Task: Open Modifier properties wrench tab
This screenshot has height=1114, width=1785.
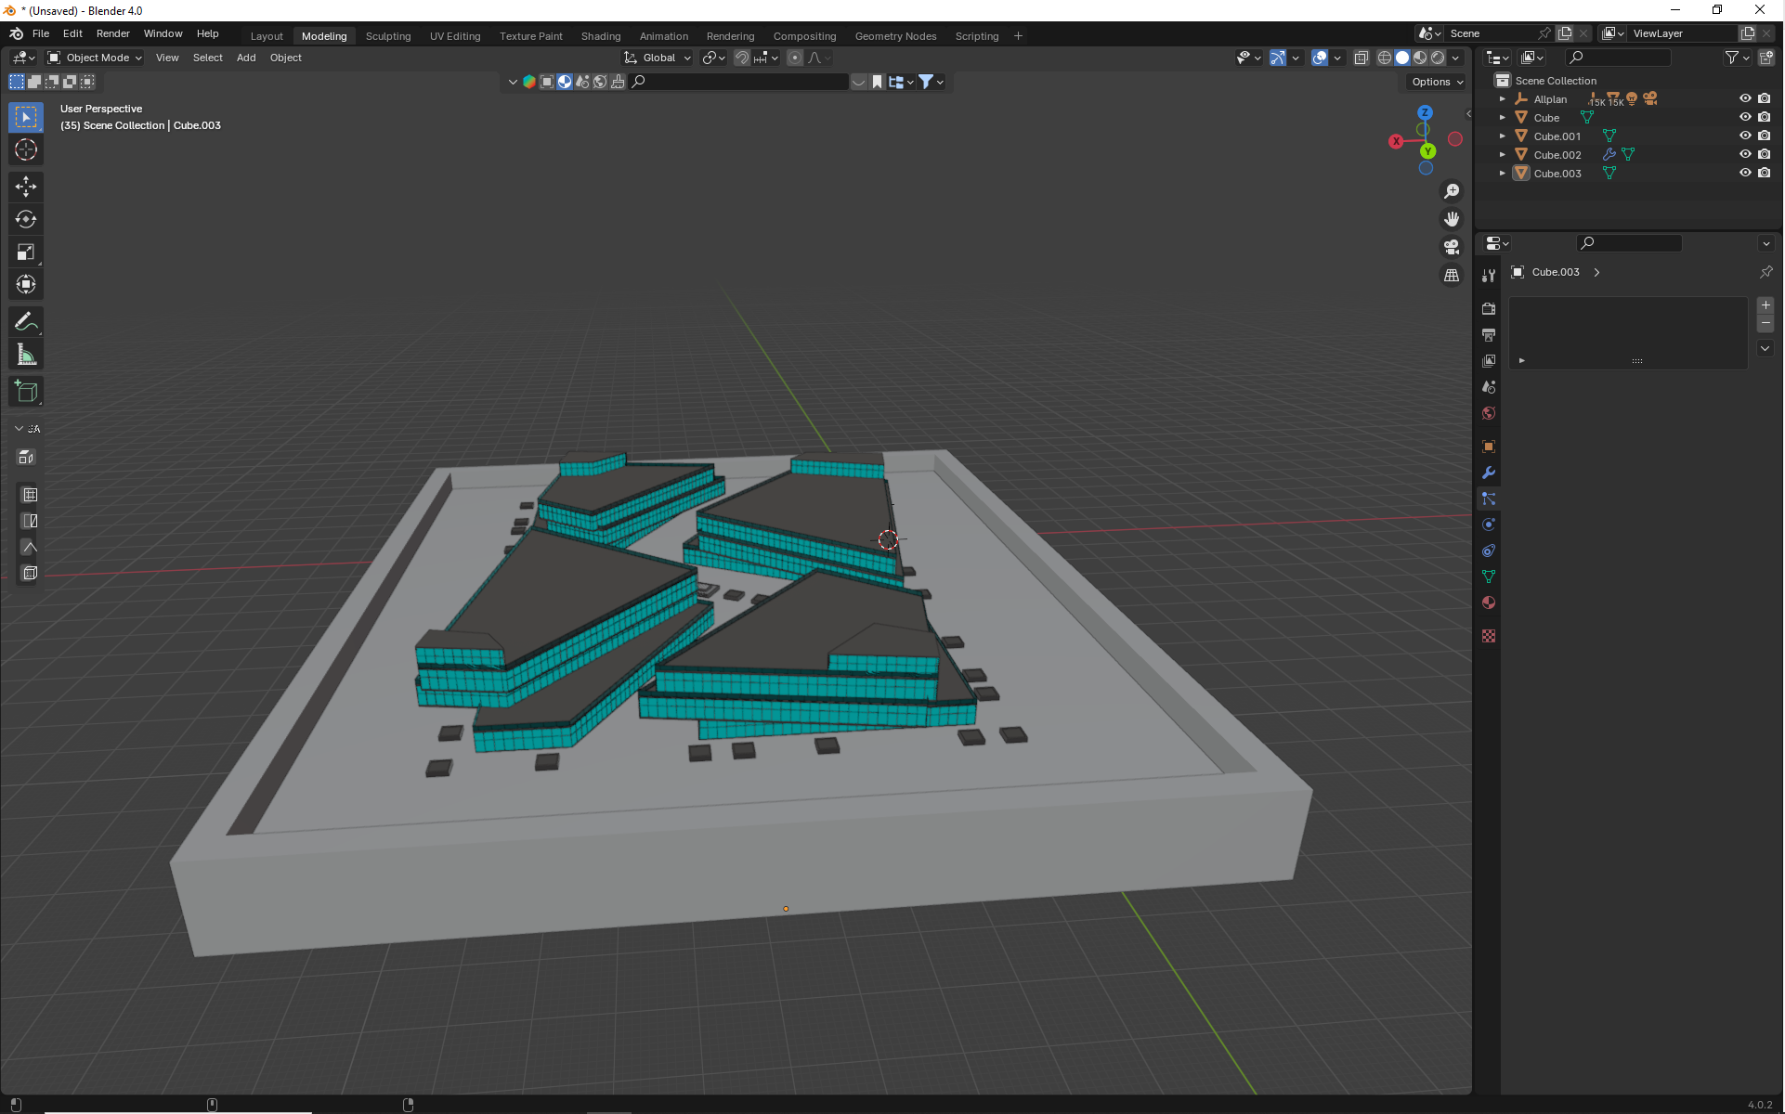Action: point(1489,473)
